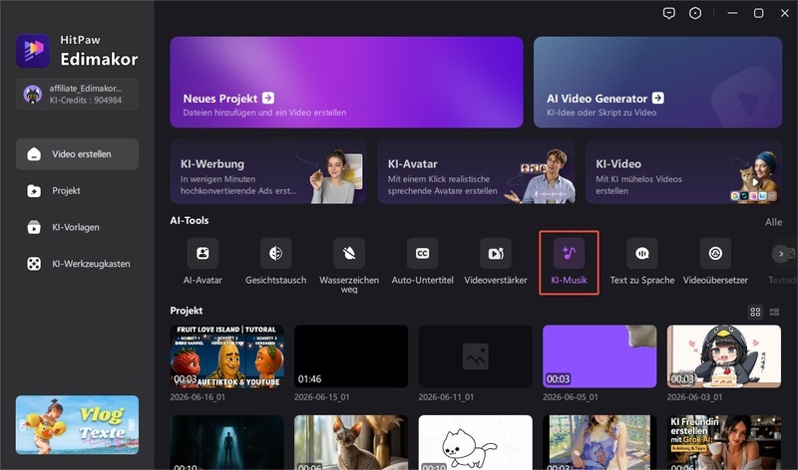Open the feedback message icon in title bar
The width and height of the screenshot is (798, 470).
[x=668, y=13]
